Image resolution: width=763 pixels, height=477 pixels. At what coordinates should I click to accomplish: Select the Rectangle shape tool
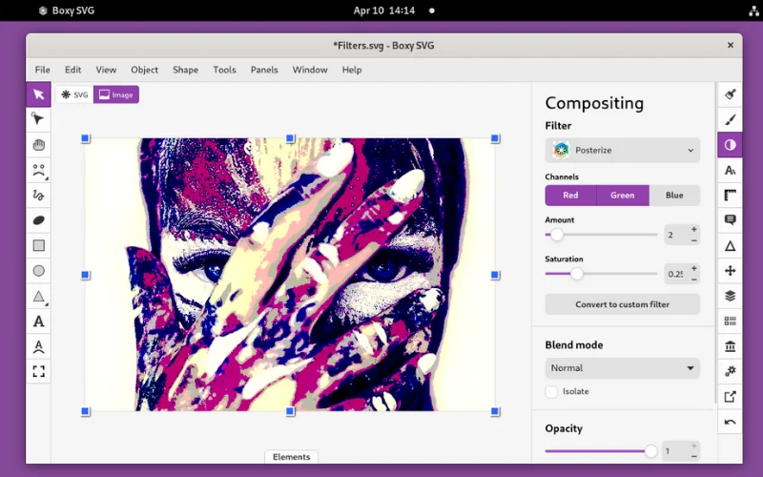38,245
